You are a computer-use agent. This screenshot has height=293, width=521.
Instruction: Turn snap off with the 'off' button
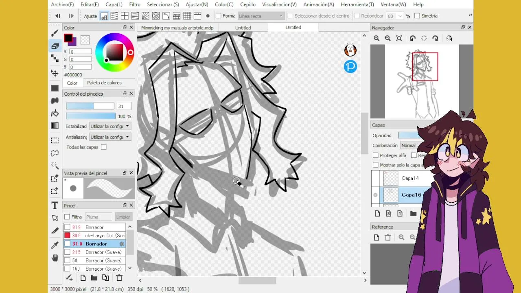pyautogui.click(x=104, y=16)
